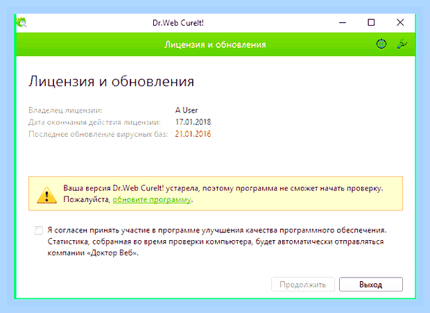430x313 pixels.
Task: Click the Продолжить button
Action: point(303,285)
